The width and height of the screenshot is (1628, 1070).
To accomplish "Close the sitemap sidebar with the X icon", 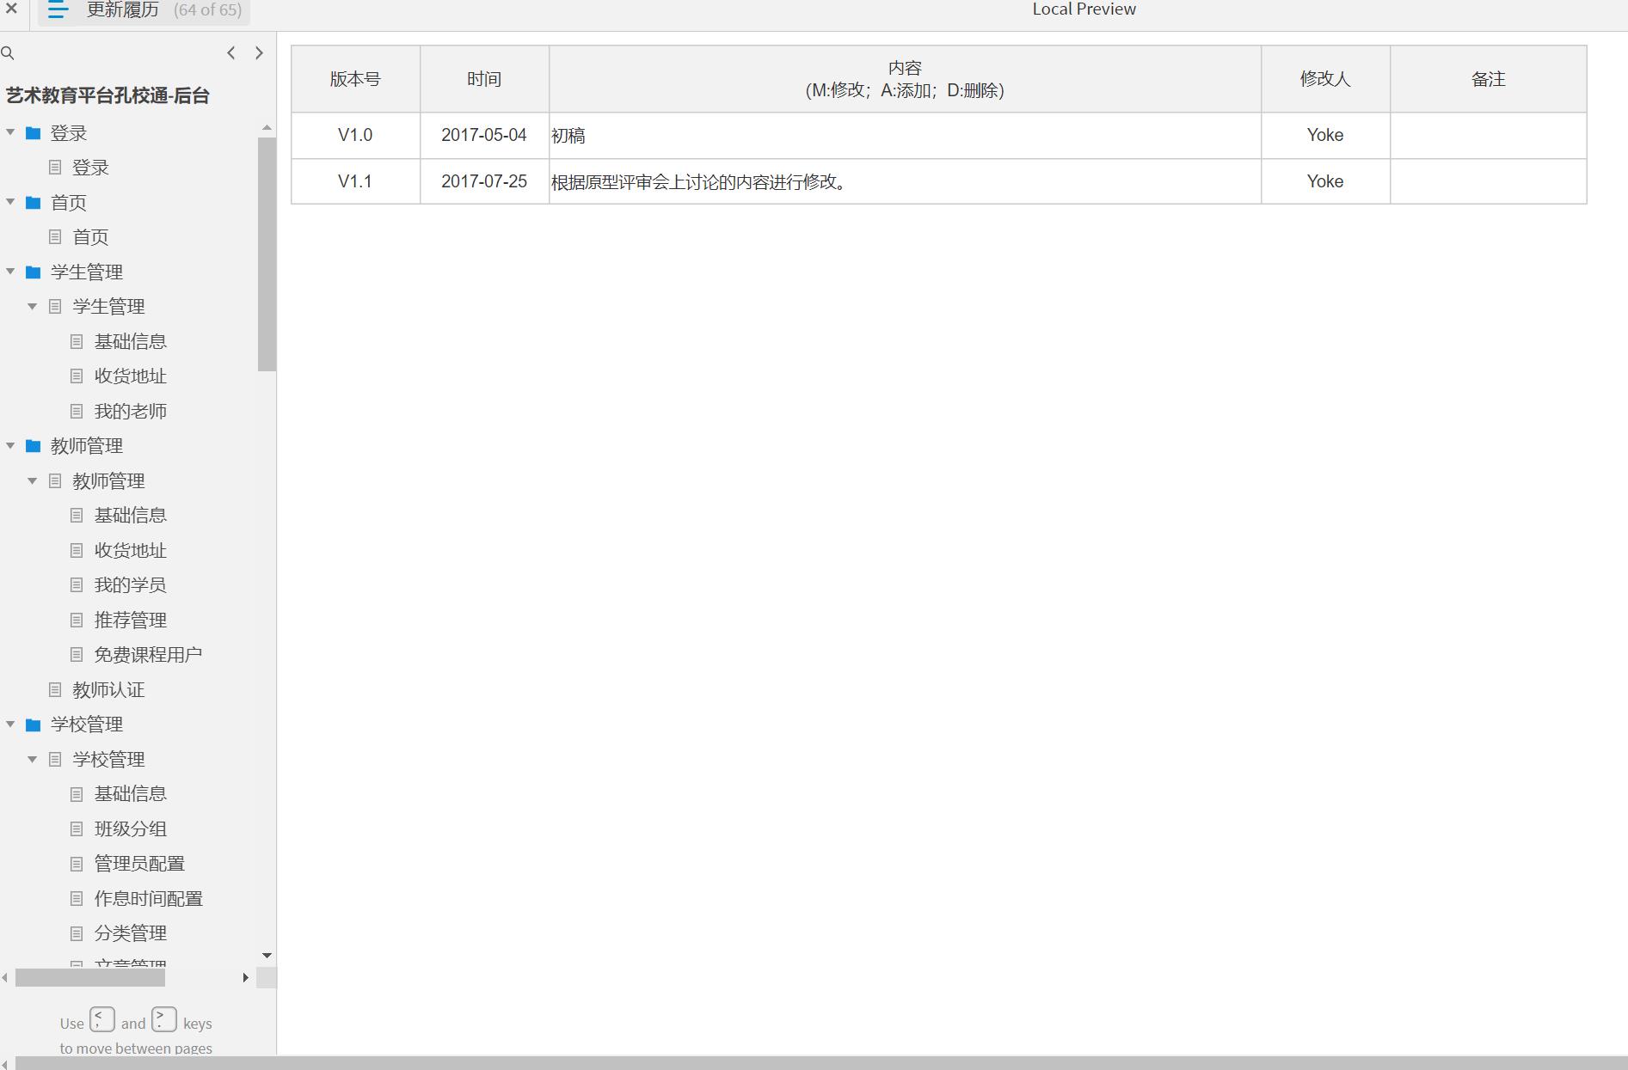I will click(x=12, y=9).
